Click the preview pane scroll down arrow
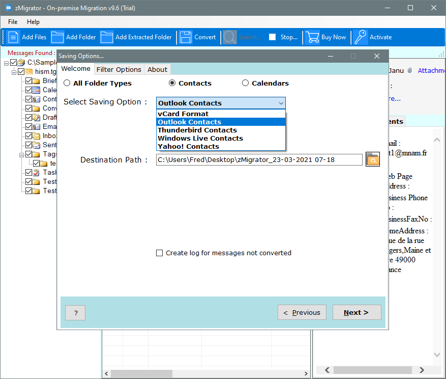 click(x=437, y=355)
